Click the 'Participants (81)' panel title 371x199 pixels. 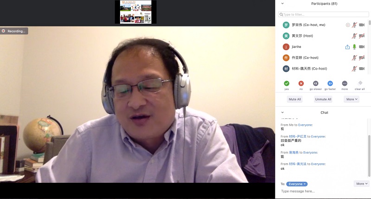tap(324, 4)
